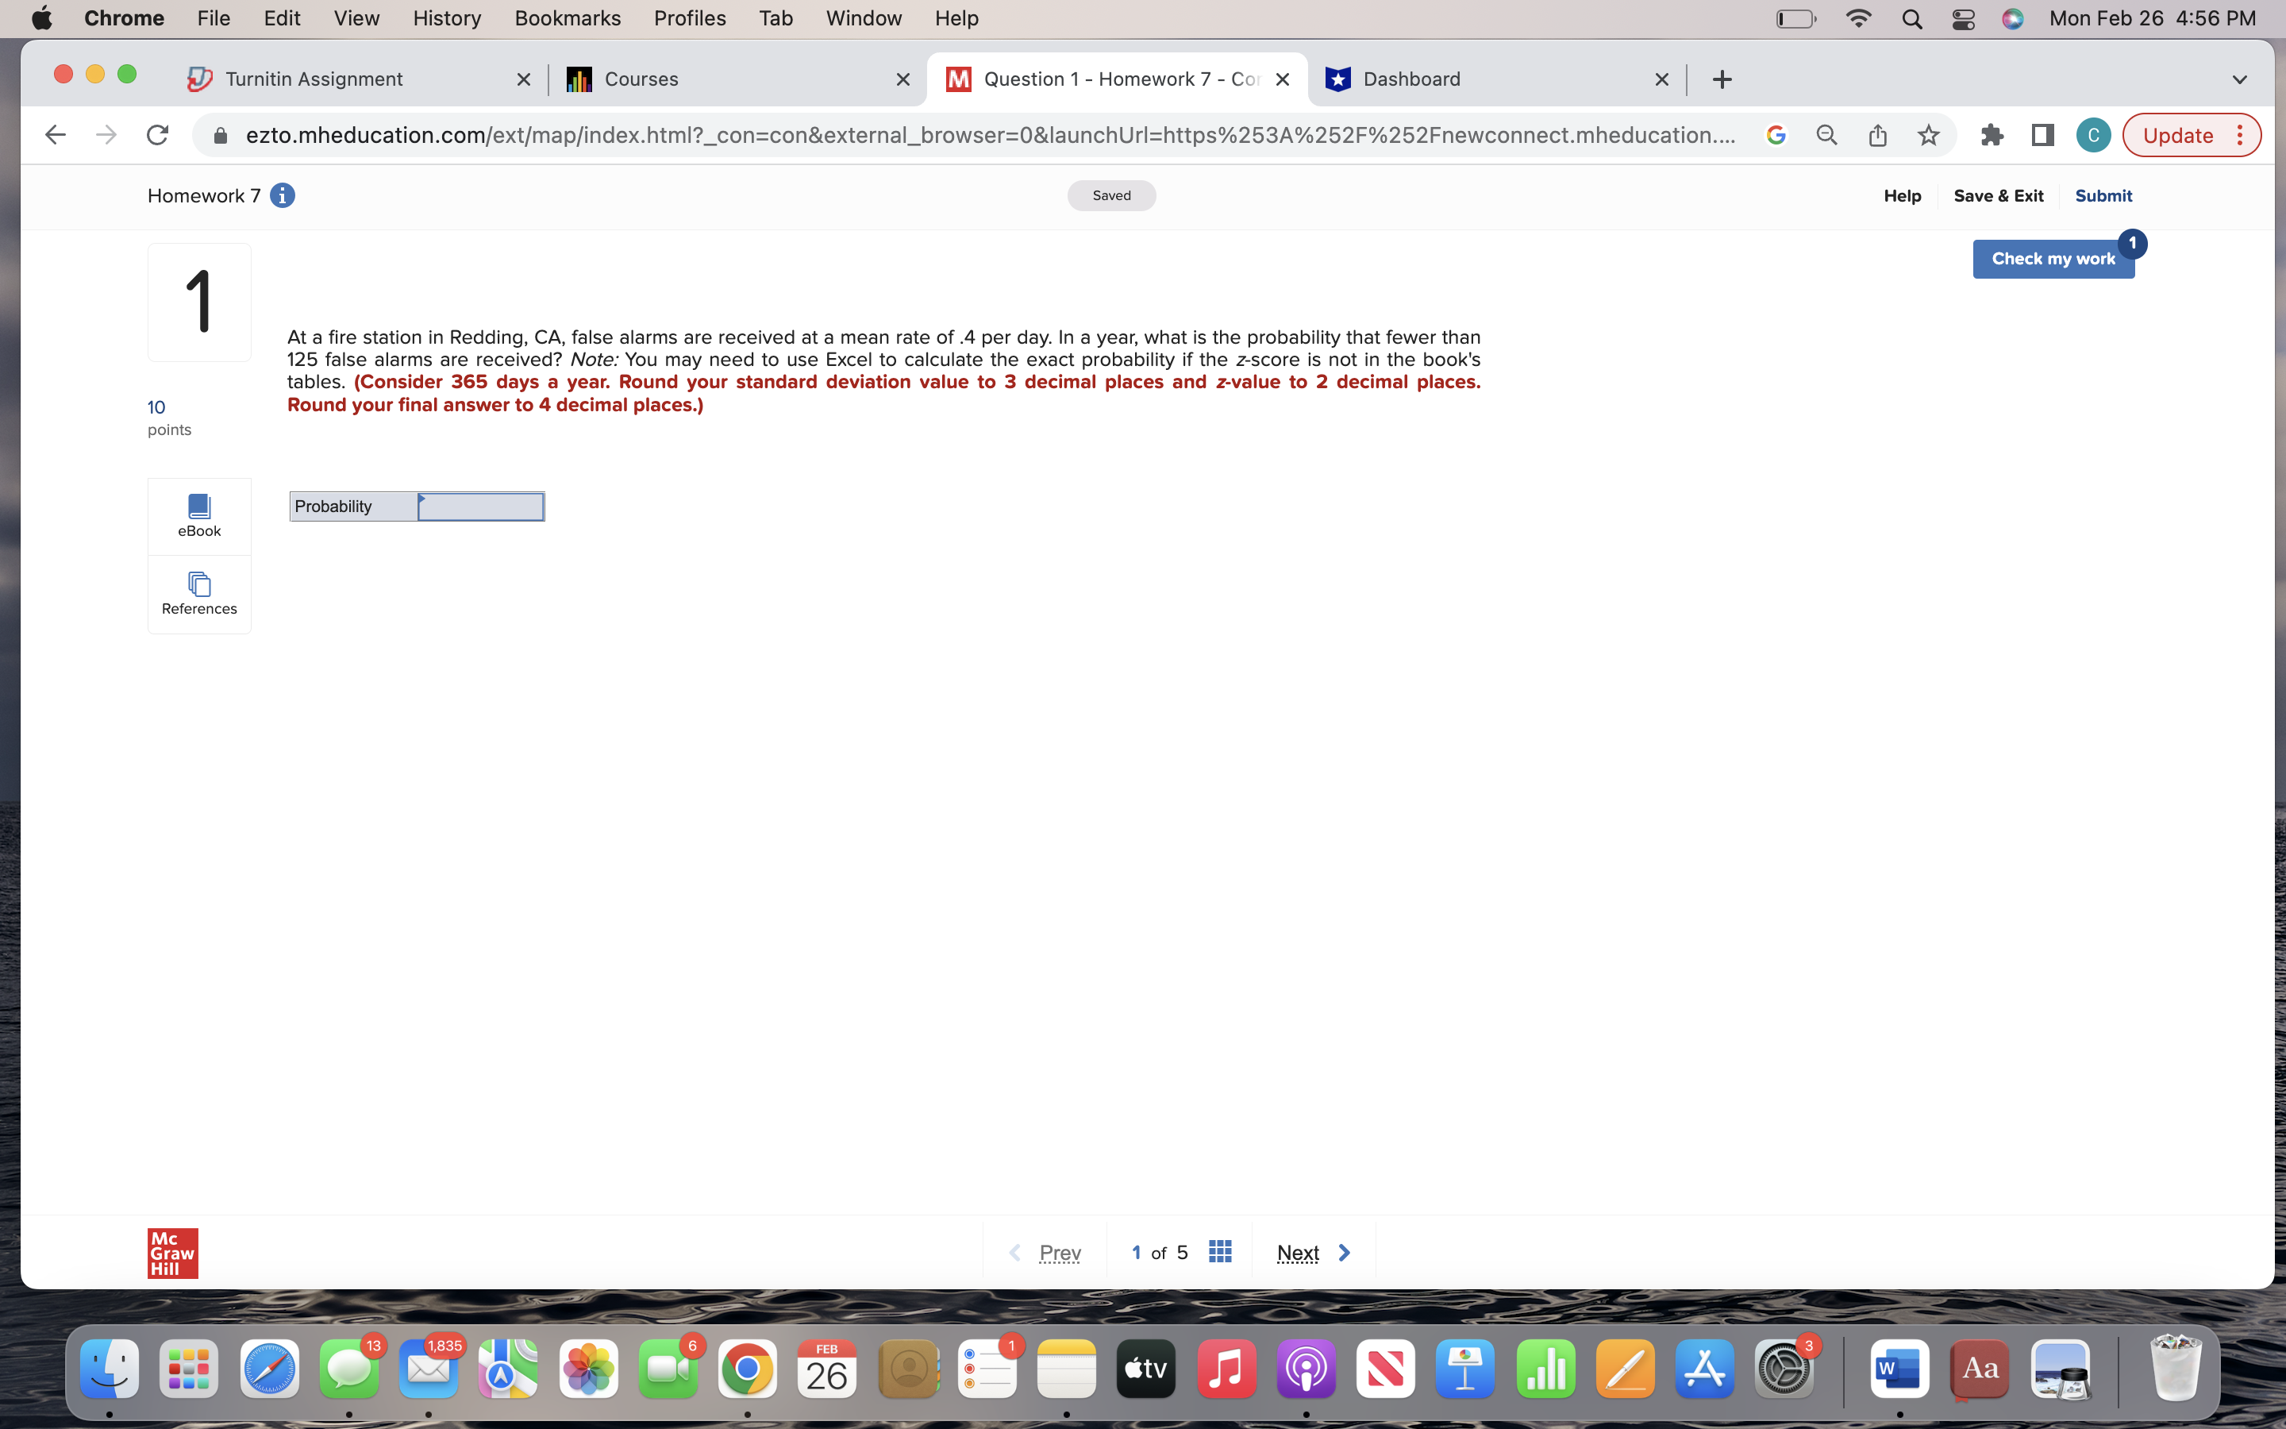Viewport: 2286px width, 1429px height.
Task: Switch to the Dashboard tab
Action: [x=1411, y=79]
